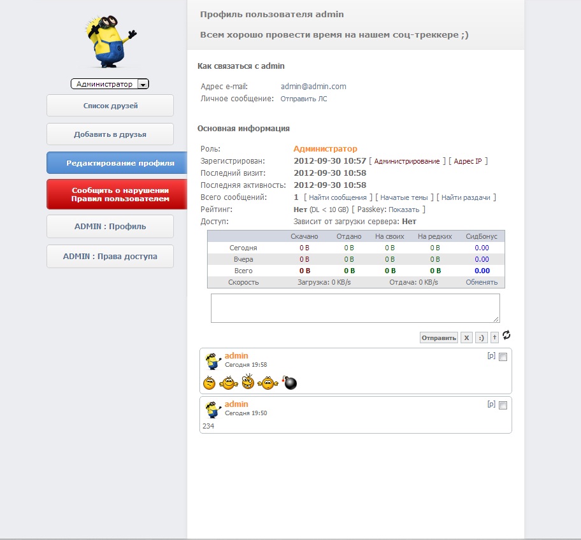
Task: Click the bomb emoticon in the first comment
Action: (290, 383)
